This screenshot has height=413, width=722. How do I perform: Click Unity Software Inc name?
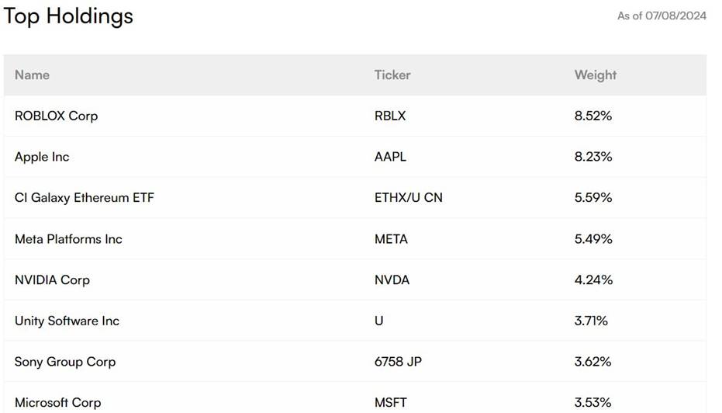click(x=67, y=321)
